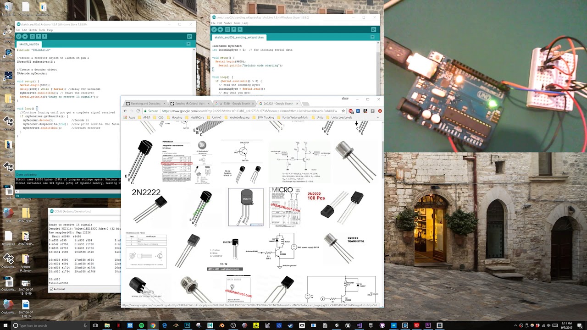The image size is (587, 330).
Task: Select the sketch_sep03a editor tab
Action: tap(29, 44)
